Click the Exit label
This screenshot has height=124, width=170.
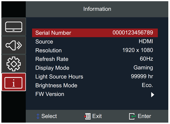tap(97, 116)
